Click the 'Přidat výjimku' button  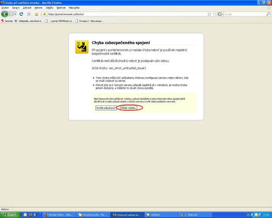pos(129,109)
